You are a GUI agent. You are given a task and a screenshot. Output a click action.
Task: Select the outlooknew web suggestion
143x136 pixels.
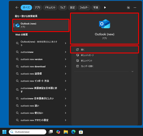tap(41, 52)
